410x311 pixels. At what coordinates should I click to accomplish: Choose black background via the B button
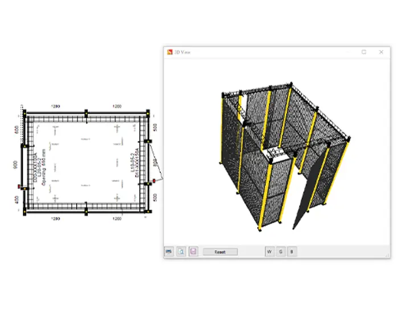291,251
